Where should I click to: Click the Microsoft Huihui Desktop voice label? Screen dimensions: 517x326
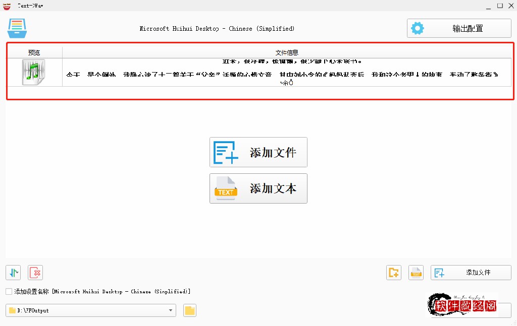pyautogui.click(x=217, y=29)
